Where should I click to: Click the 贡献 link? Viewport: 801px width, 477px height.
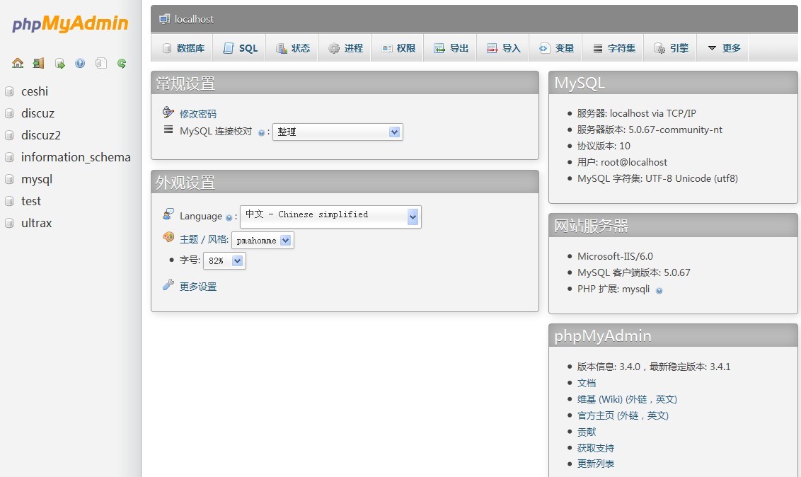pos(587,432)
